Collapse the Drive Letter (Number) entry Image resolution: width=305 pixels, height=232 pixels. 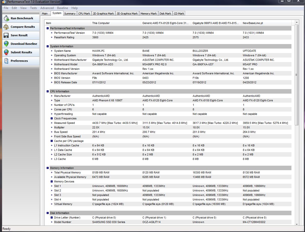[52, 217]
